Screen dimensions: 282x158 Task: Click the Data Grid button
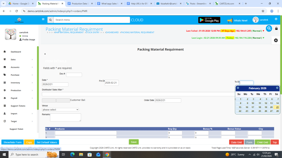pyautogui.click(x=236, y=142)
